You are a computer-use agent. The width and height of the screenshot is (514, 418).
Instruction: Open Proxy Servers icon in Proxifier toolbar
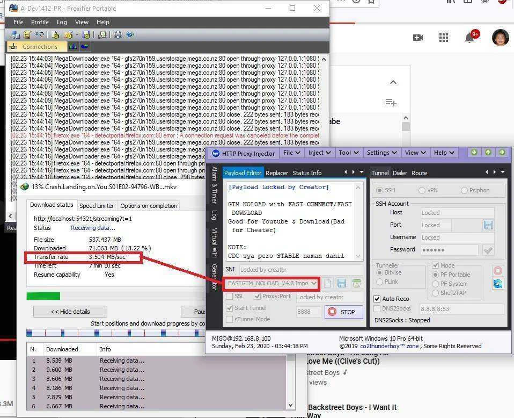pyautogui.click(x=14, y=34)
